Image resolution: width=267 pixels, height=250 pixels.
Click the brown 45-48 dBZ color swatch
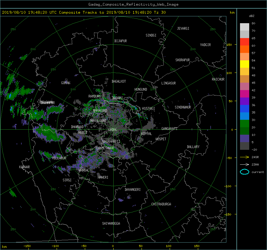click(x=244, y=79)
